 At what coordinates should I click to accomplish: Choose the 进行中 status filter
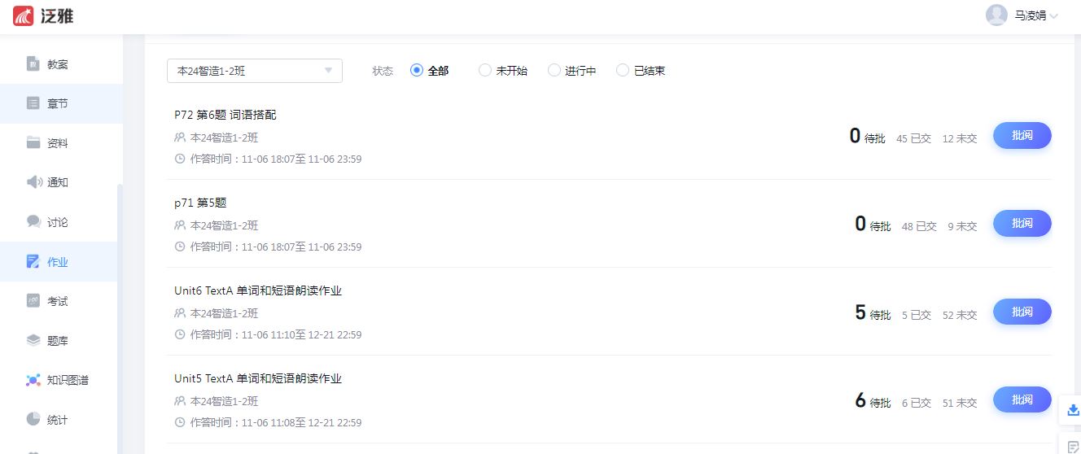pyautogui.click(x=554, y=71)
